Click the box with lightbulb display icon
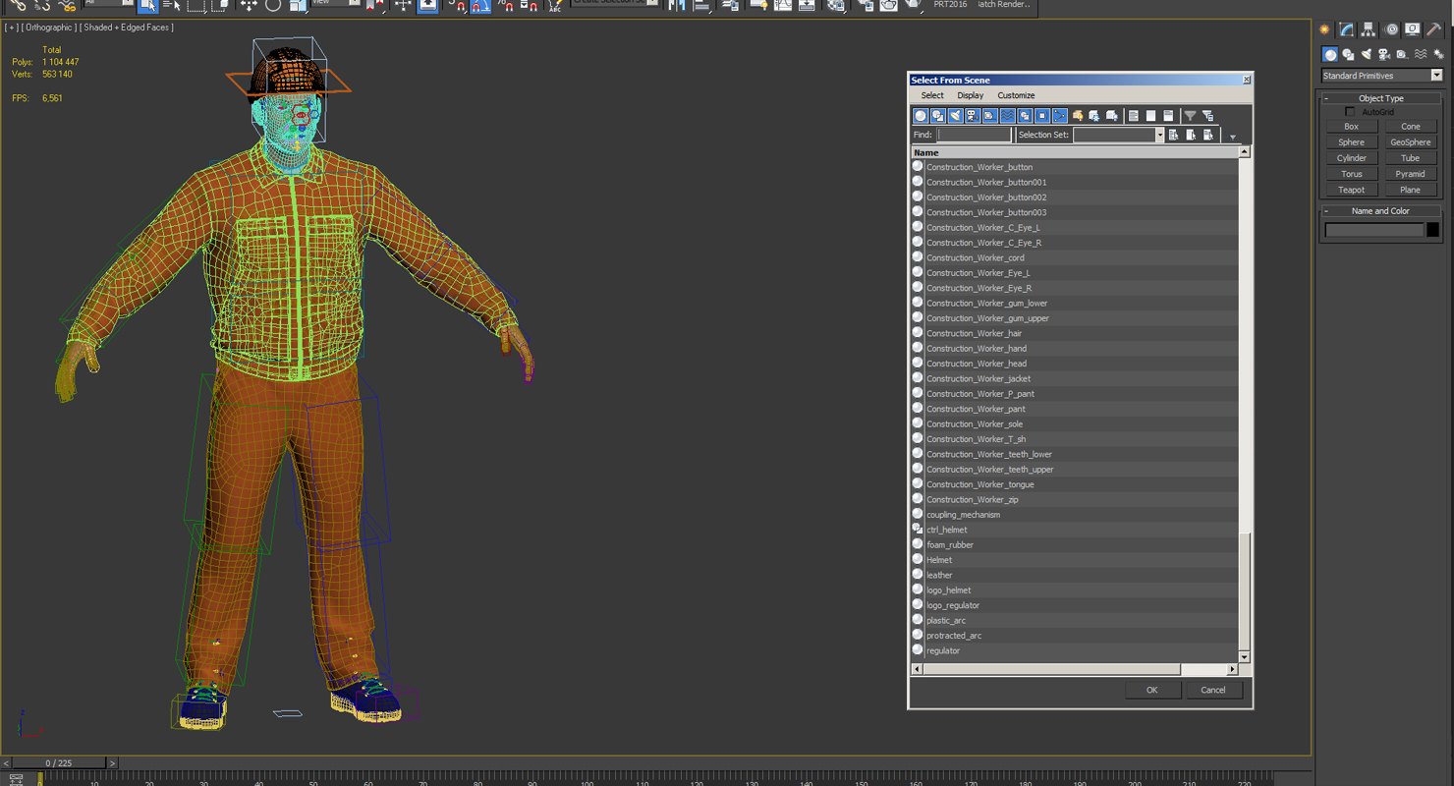 pos(1078,116)
